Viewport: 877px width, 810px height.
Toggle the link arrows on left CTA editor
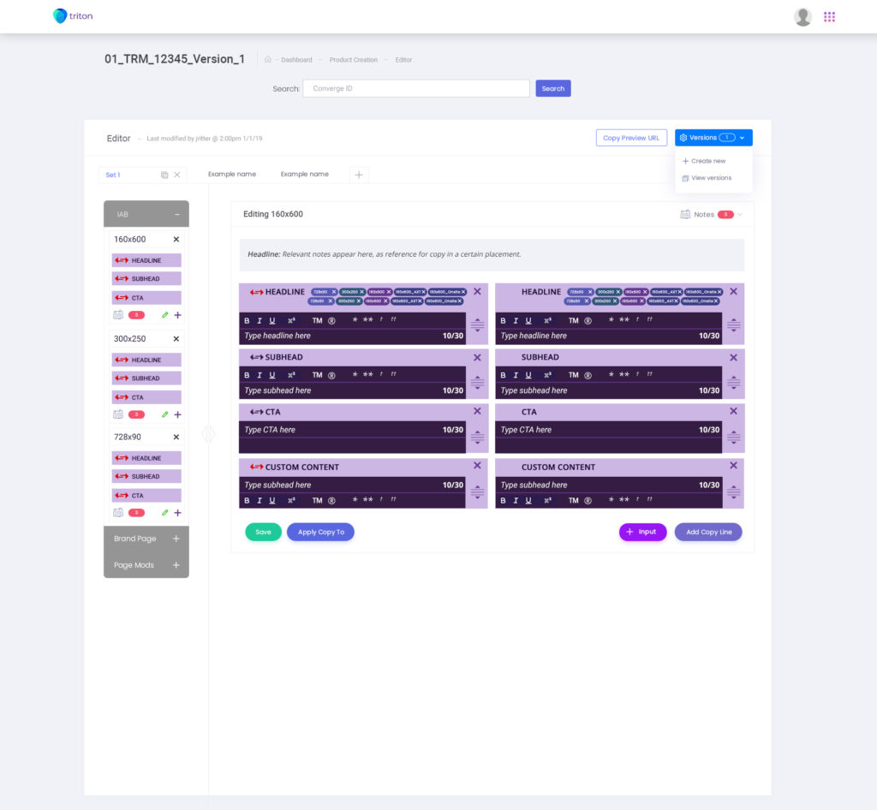pyautogui.click(x=256, y=412)
